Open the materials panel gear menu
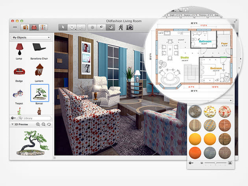248x186 pixels. pos(191,163)
